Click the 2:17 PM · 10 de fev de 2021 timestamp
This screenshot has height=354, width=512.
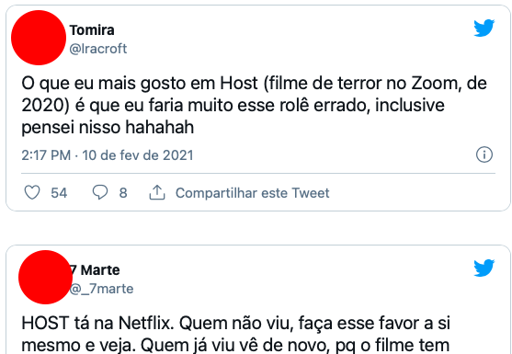coord(108,155)
